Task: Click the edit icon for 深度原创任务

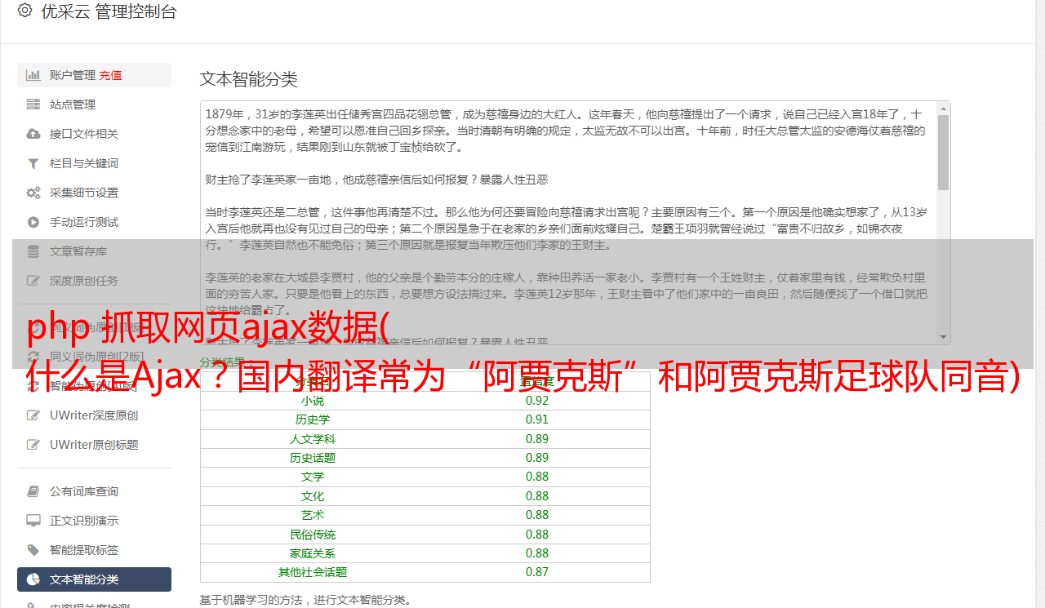Action: tap(33, 281)
